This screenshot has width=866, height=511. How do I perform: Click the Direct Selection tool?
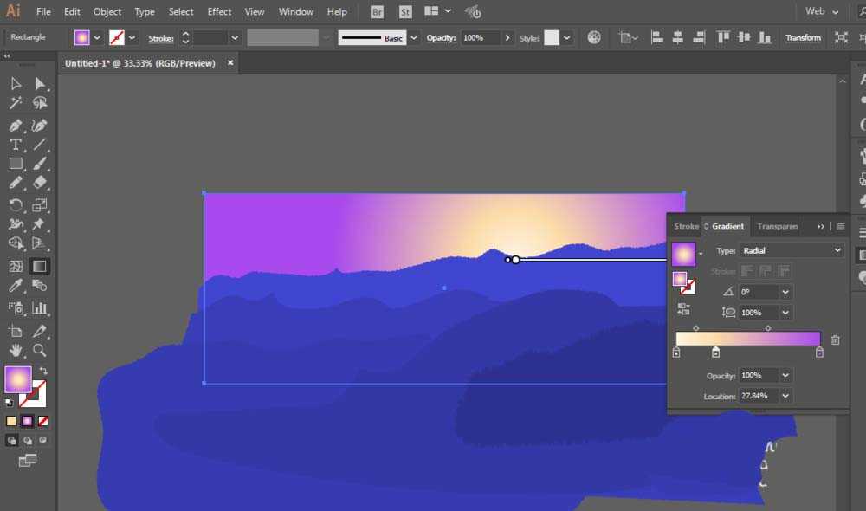pyautogui.click(x=39, y=83)
